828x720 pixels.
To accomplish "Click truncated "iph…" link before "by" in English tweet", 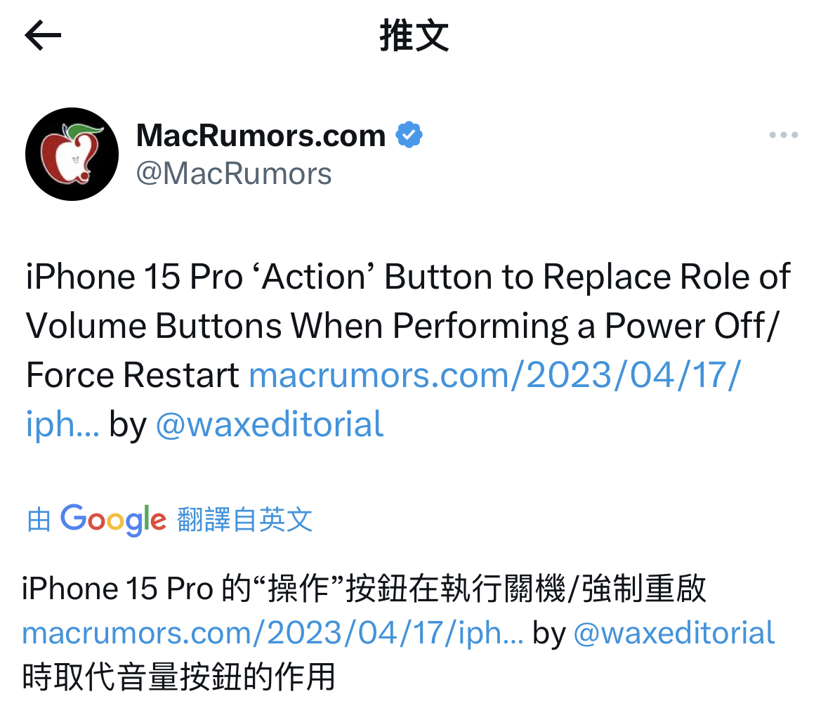I will tap(63, 424).
